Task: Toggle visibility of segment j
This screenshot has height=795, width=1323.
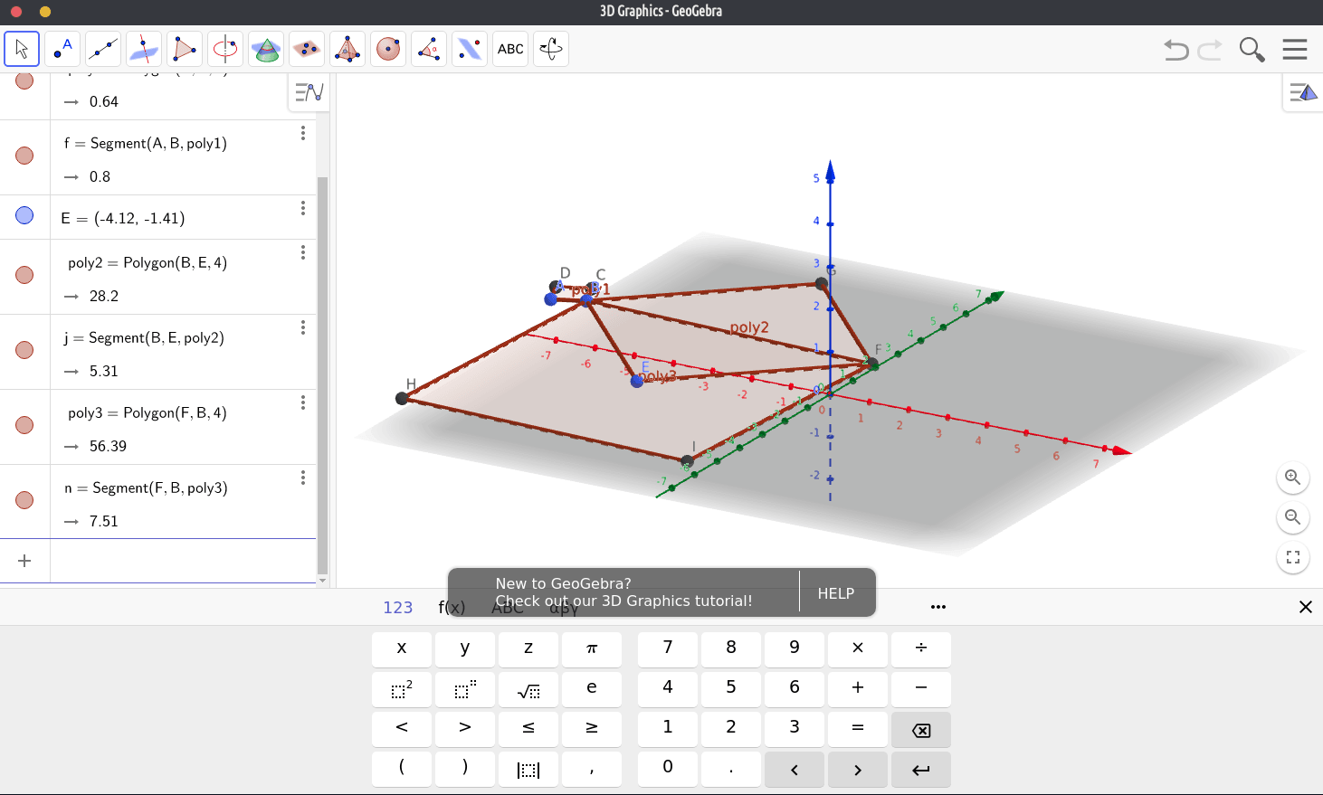Action: (x=24, y=350)
